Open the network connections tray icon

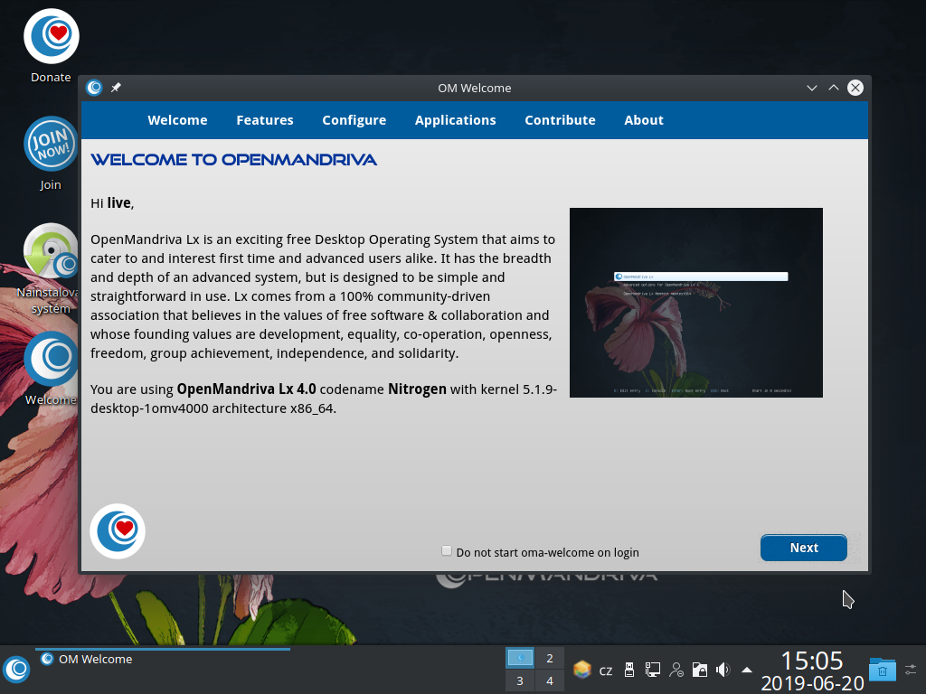click(653, 670)
